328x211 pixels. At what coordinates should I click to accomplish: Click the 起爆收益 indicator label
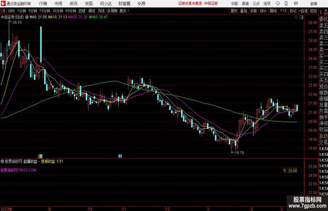(30, 161)
